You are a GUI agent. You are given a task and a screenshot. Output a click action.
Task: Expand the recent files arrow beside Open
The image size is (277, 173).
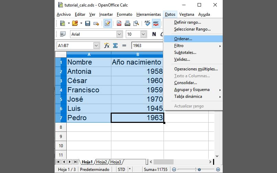(81, 23)
